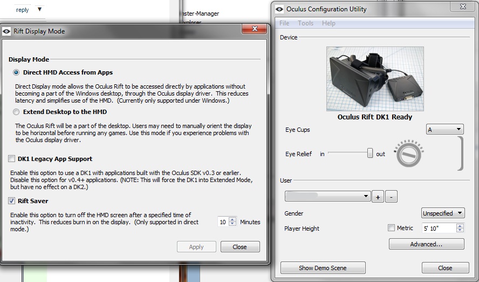Viewport: 479px width, 282px height.
Task: Click the eye relief dial icon
Action: click(411, 153)
